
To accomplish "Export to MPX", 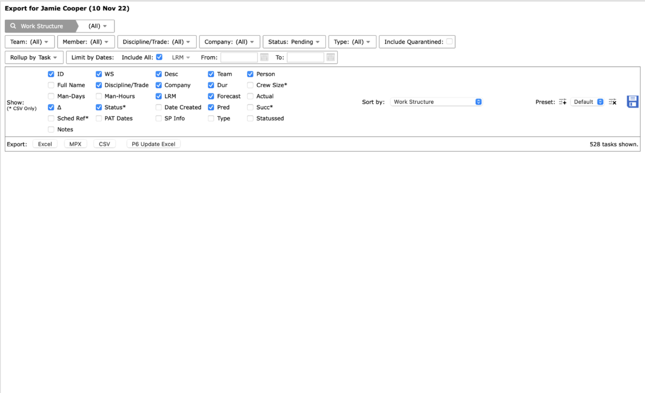I will tap(76, 144).
